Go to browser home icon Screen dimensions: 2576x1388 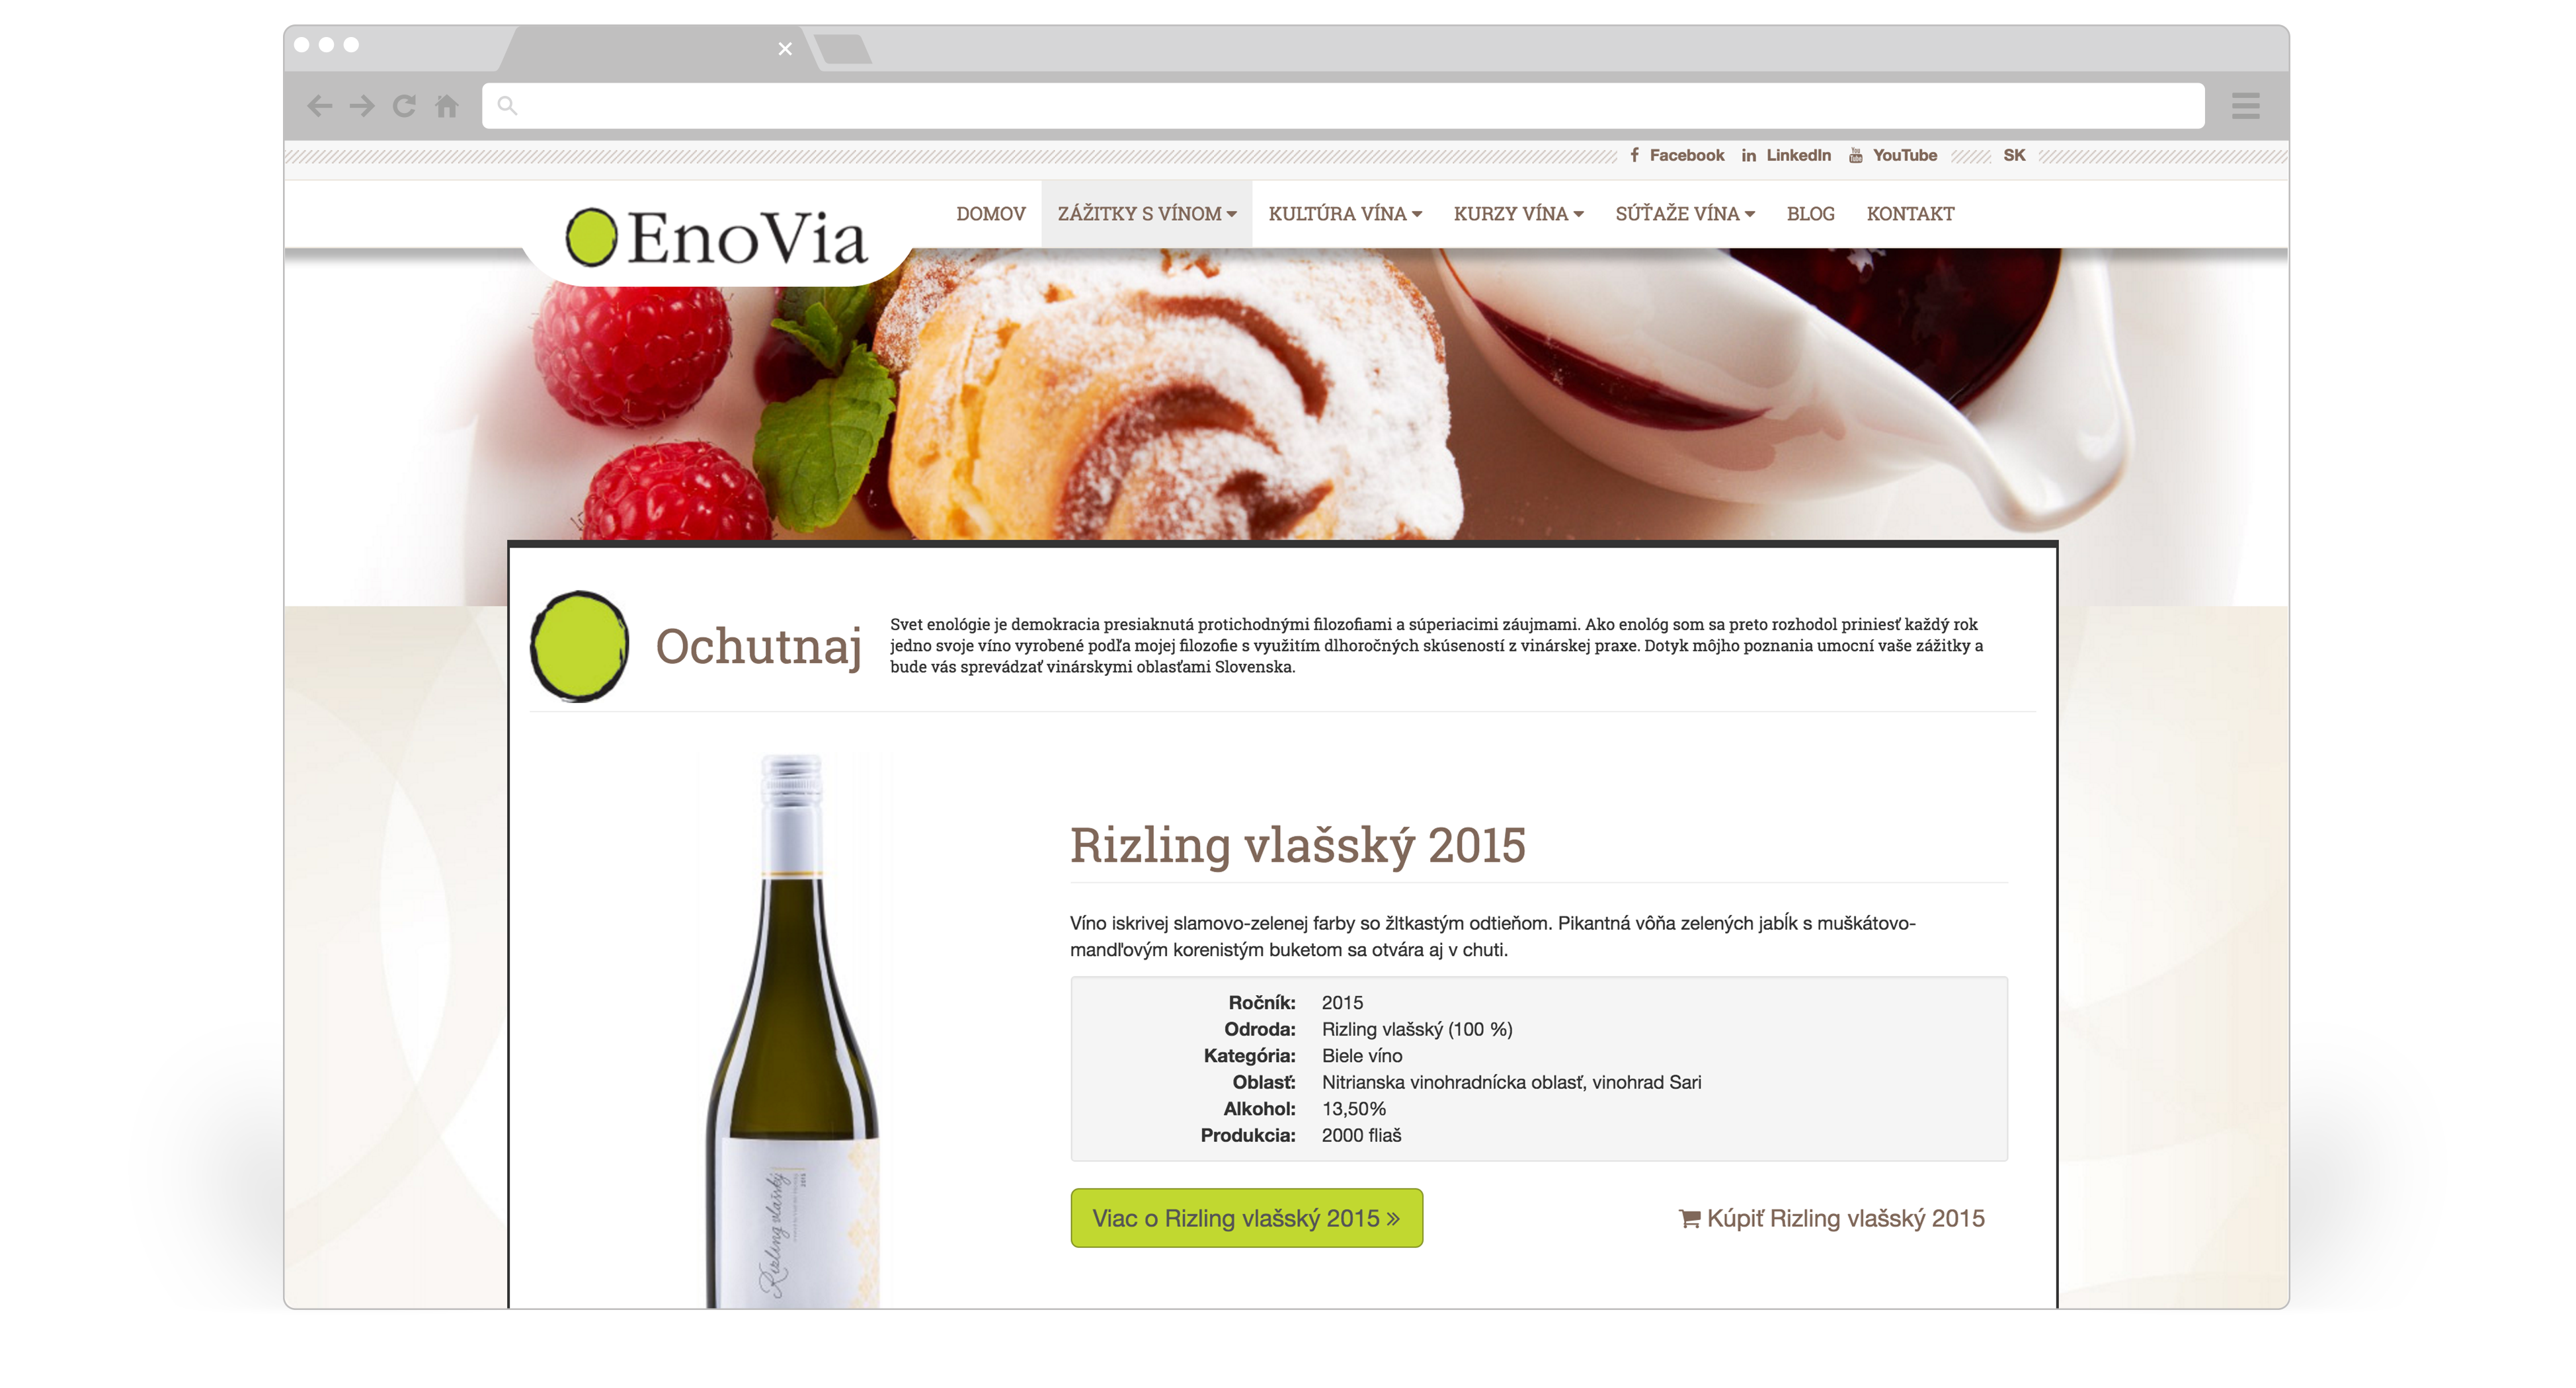447,106
